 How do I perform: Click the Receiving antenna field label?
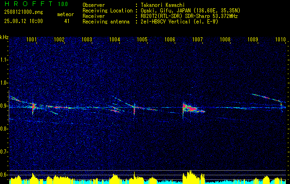pos(106,22)
